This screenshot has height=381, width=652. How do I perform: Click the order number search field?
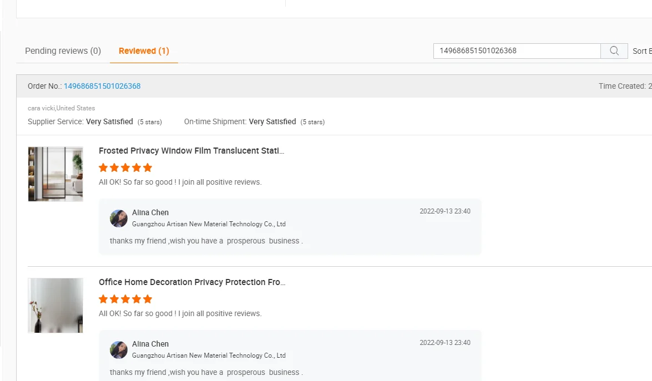[517, 51]
